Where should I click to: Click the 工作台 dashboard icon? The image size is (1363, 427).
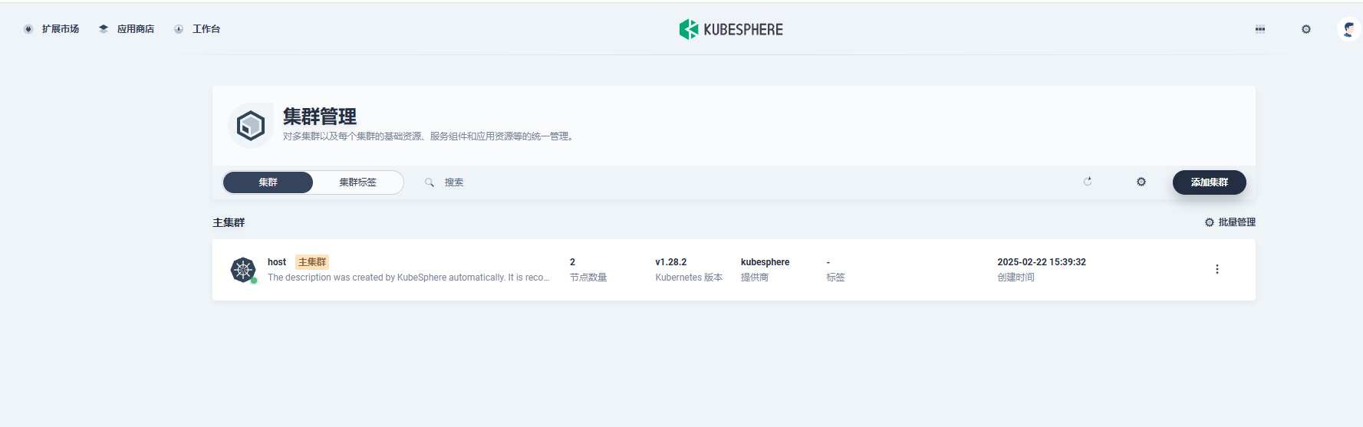(x=179, y=29)
